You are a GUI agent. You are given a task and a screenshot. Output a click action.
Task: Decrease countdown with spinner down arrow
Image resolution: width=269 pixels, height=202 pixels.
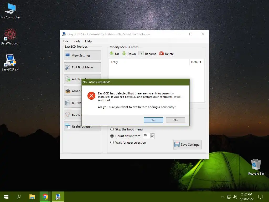[x=152, y=137]
